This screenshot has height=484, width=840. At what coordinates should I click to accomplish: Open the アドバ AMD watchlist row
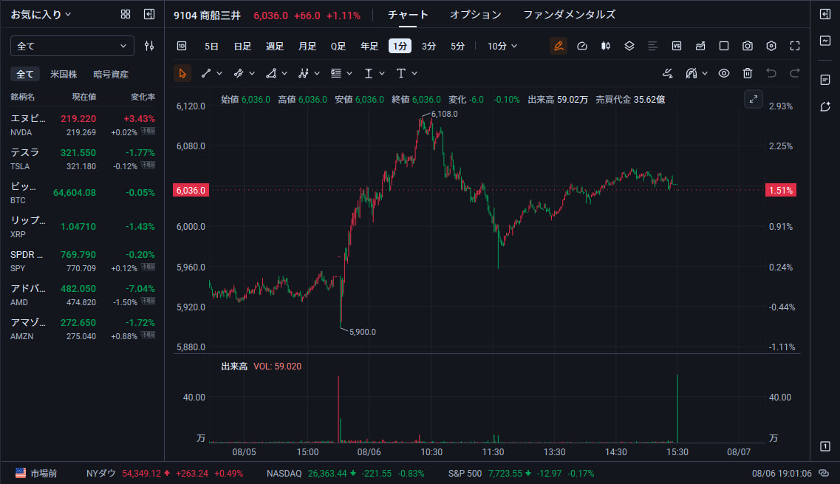83,295
